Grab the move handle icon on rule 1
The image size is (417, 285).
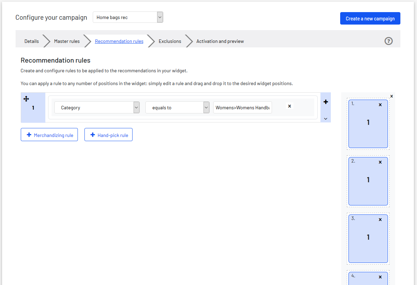point(26,99)
